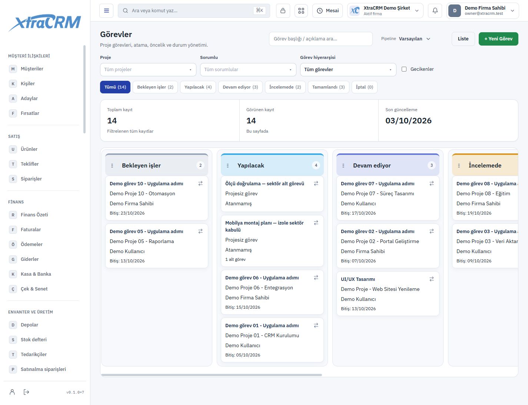Expand the Pipeline Varsayılan selector
Viewport: 528px width, 405px height.
click(x=415, y=39)
